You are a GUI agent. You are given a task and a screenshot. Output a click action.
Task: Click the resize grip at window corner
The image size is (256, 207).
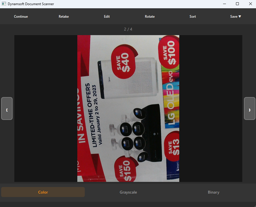pos(255,206)
